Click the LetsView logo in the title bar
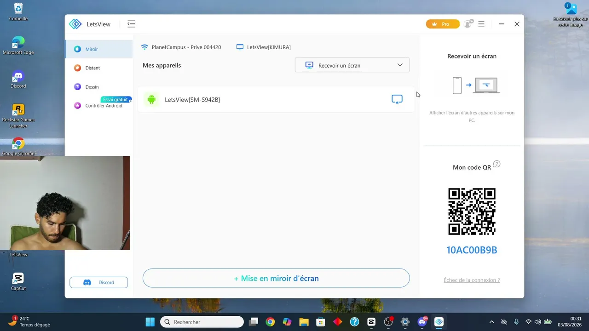 click(x=75, y=24)
